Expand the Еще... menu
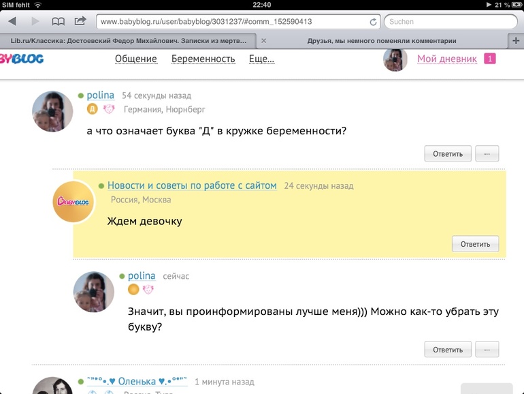 tap(261, 59)
